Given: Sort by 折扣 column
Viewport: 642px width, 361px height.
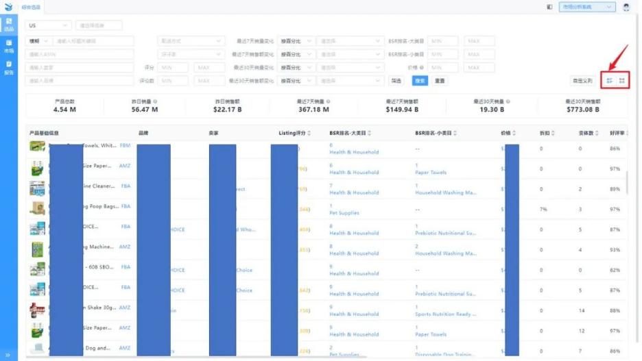Looking at the screenshot, I should click(x=553, y=133).
